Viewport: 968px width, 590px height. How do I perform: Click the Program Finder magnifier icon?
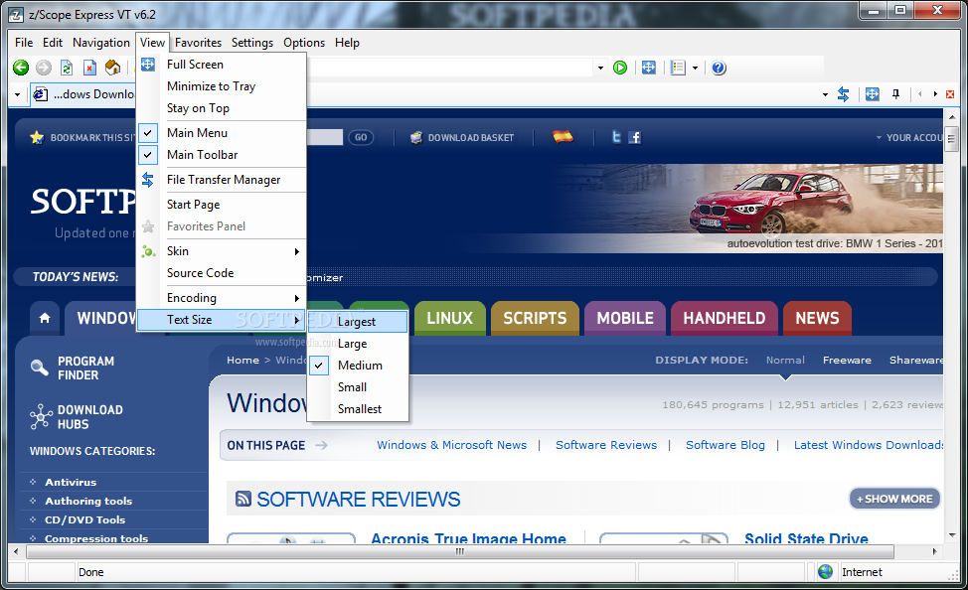[x=39, y=368]
